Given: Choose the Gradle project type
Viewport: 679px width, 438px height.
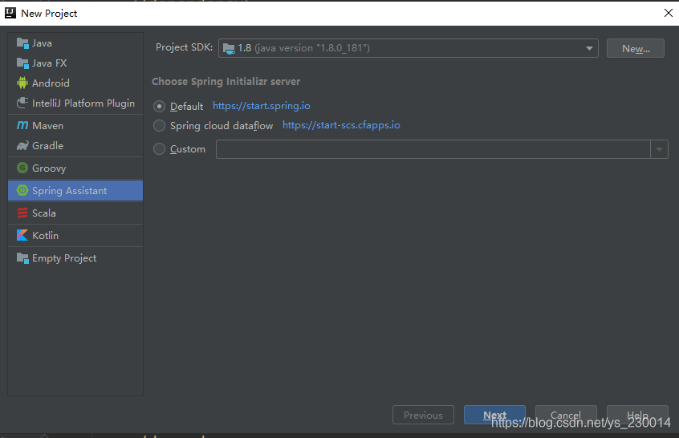Looking at the screenshot, I should 75,145.
